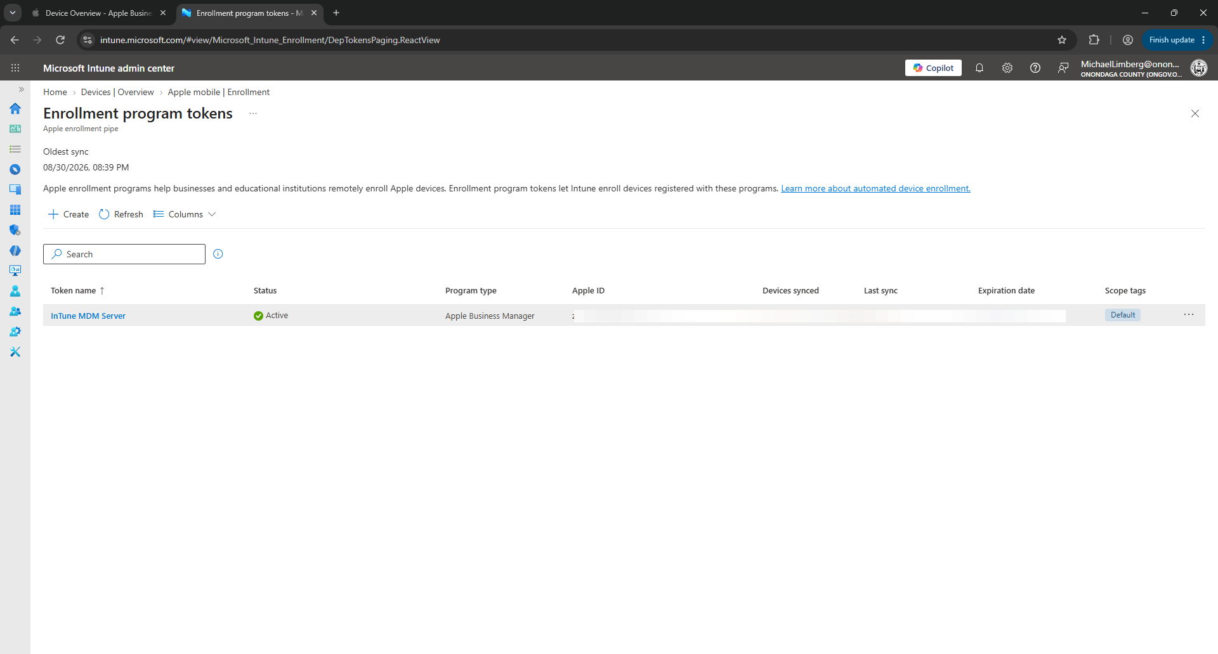Close the Device Overview browser tab
Viewport: 1218px width, 654px height.
[163, 13]
